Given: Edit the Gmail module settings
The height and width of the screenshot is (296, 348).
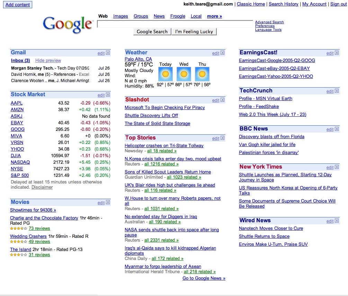Looking at the screenshot, I should pos(101,53).
